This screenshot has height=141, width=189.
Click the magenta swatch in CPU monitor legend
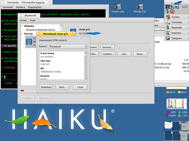pos(167,112)
